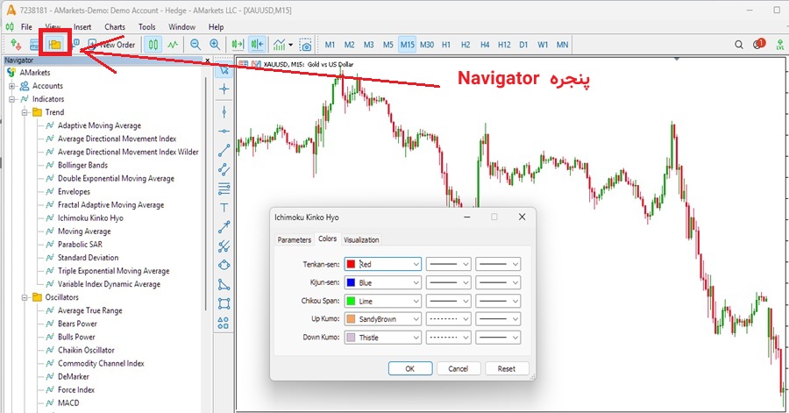This screenshot has width=789, height=413.
Task: Toggle chart shift icon
Action: (x=257, y=45)
